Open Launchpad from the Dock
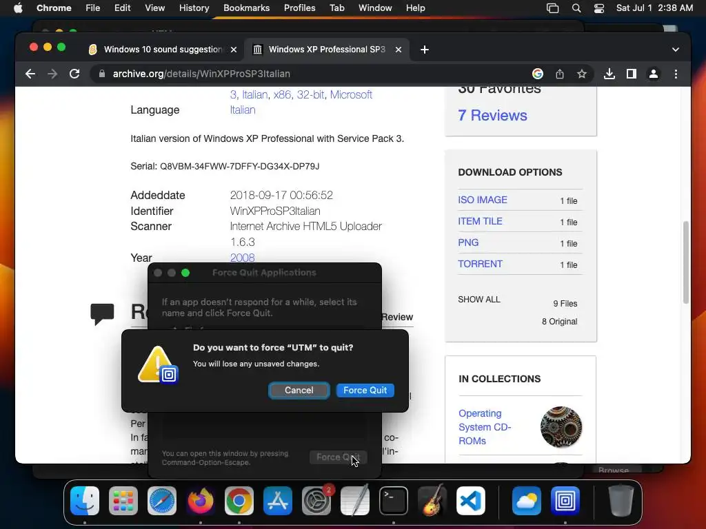The image size is (706, 529). pos(123,501)
